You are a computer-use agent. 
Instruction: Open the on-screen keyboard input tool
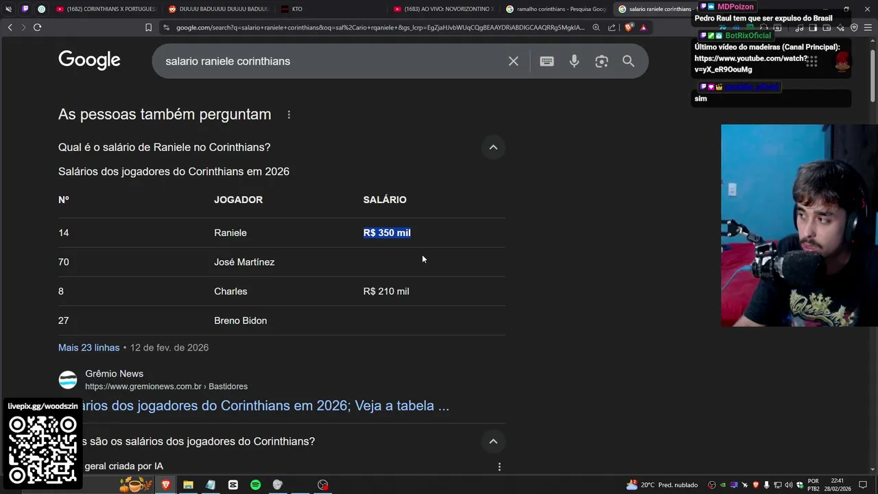547,61
